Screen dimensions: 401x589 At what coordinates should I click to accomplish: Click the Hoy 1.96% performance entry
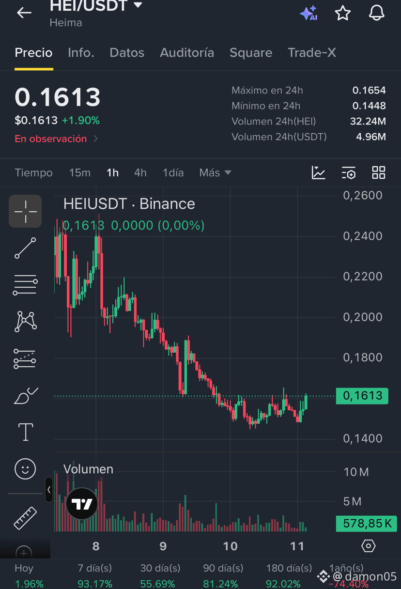[29, 576]
